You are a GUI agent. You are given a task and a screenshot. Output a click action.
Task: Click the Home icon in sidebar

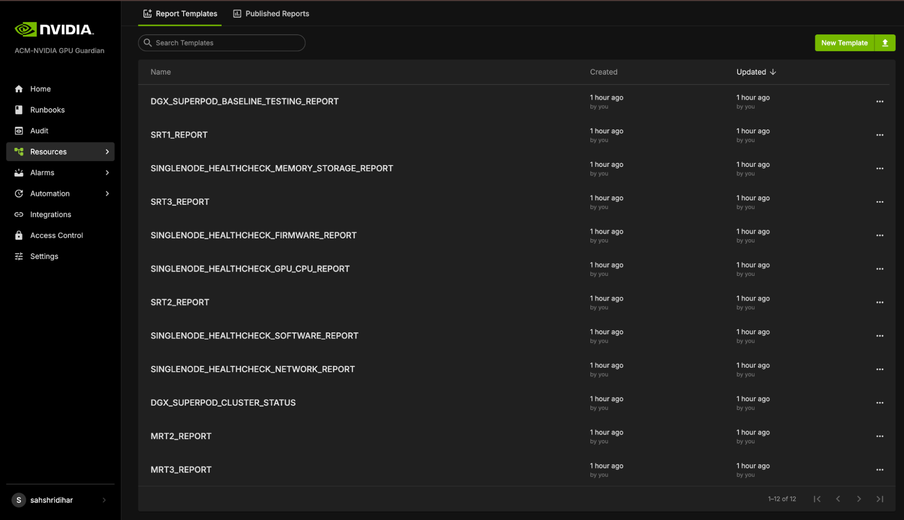click(19, 89)
